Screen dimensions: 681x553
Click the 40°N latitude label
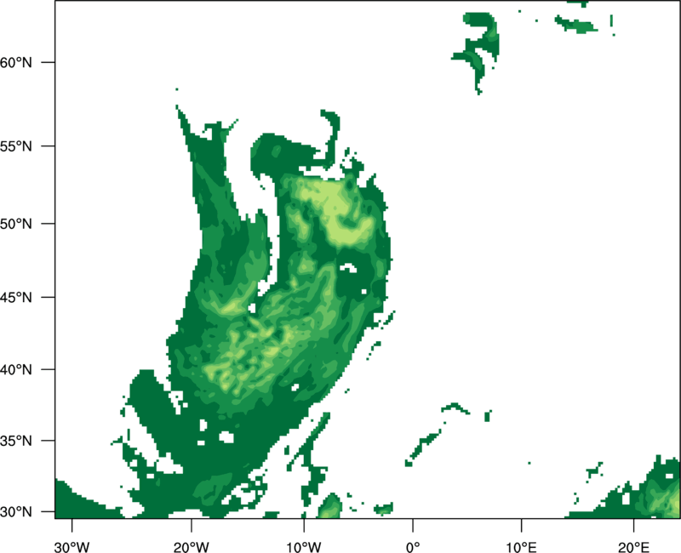(15, 370)
